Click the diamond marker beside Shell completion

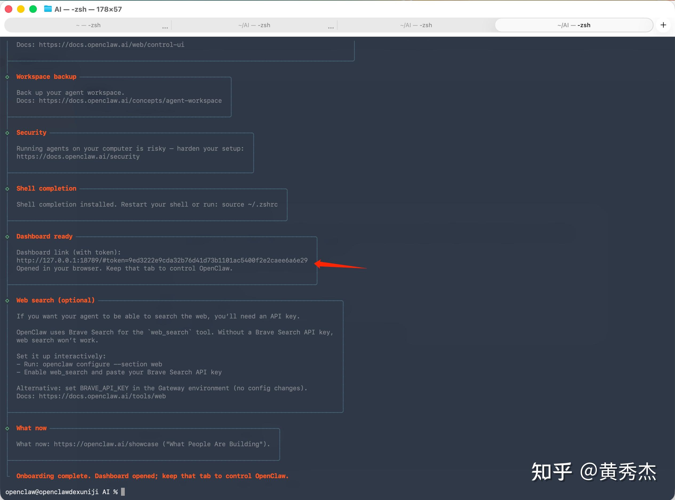tap(7, 189)
